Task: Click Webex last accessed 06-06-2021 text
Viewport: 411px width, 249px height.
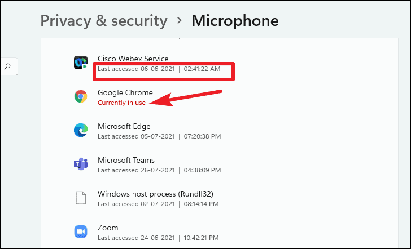Action: pos(159,69)
